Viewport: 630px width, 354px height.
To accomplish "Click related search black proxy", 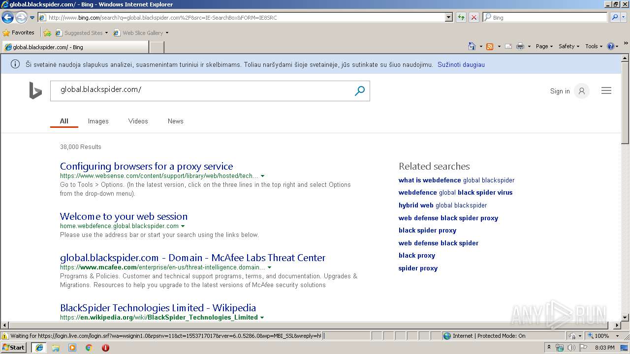I will click(417, 255).
